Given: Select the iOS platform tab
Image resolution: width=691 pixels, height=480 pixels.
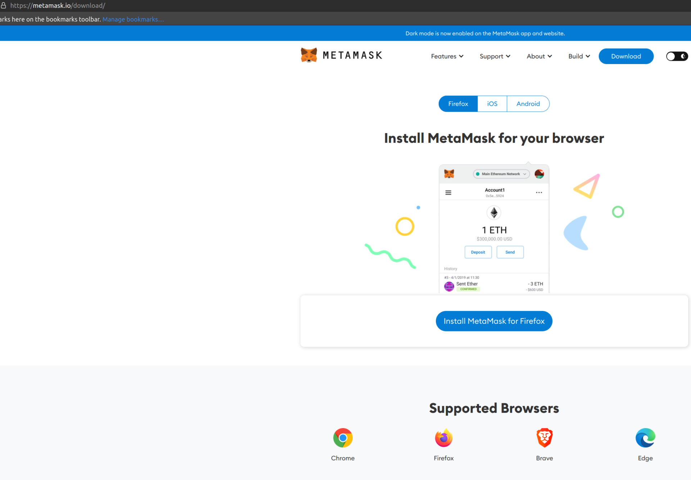Looking at the screenshot, I should click(492, 104).
